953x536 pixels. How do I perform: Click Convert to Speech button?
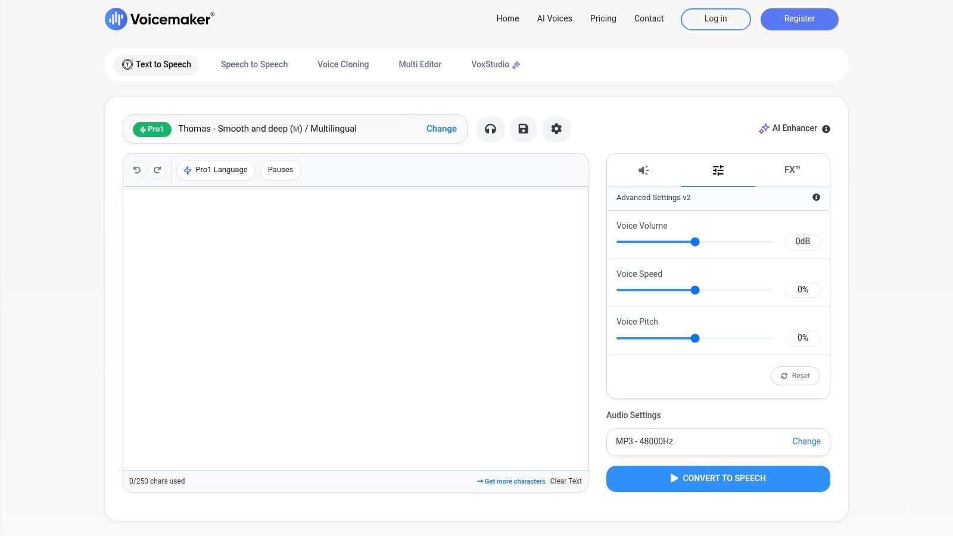click(718, 479)
